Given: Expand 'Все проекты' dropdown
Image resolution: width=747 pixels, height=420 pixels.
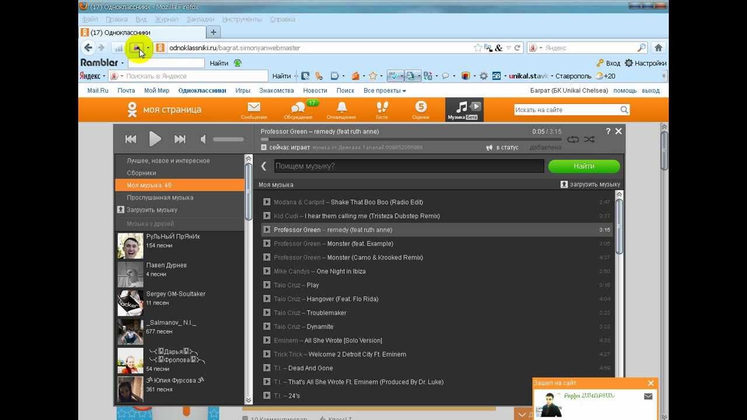Looking at the screenshot, I should click(385, 90).
